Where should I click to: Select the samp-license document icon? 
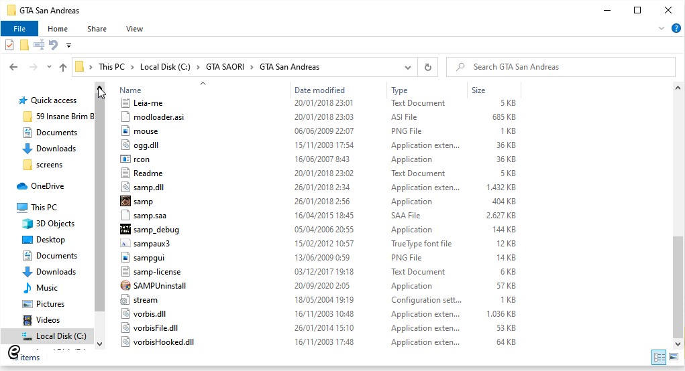125,272
